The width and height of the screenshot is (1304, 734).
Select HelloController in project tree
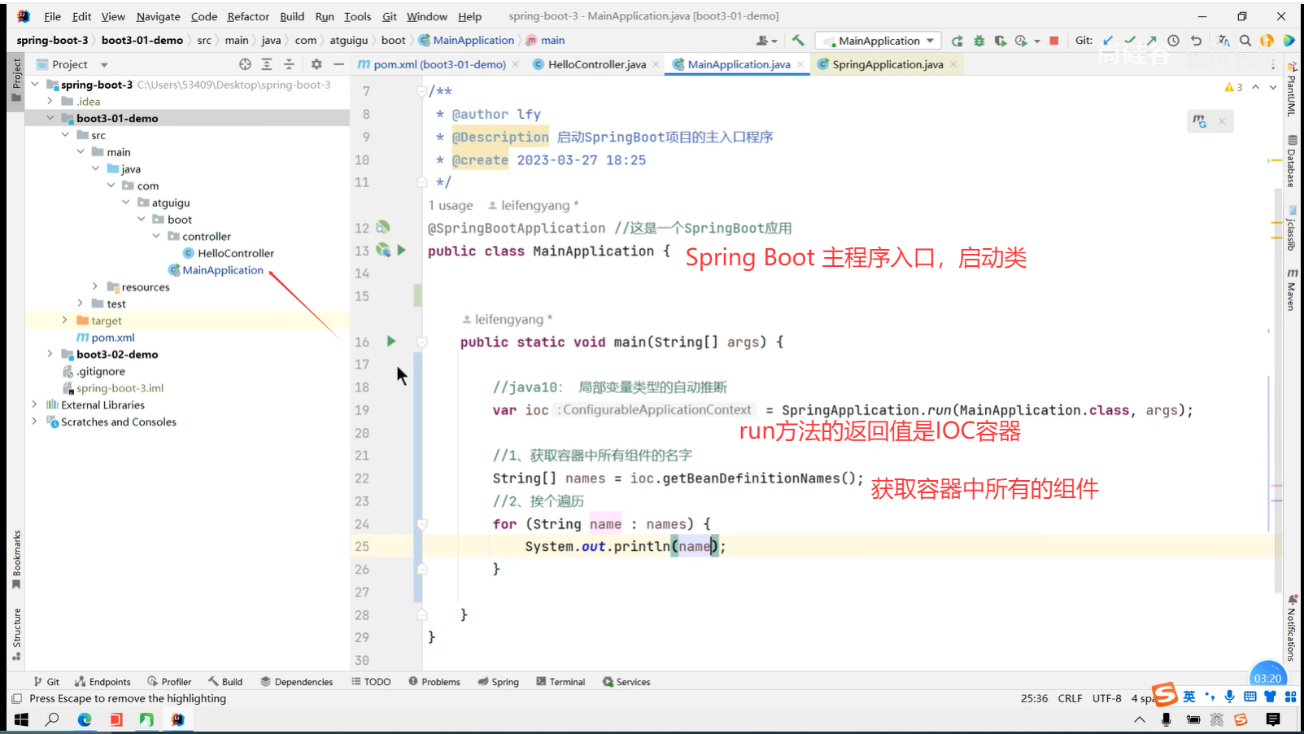click(236, 253)
